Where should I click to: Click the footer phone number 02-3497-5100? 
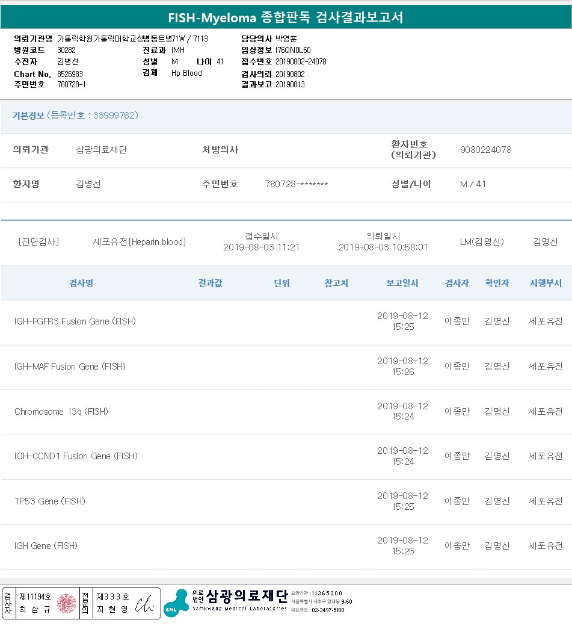(327, 610)
